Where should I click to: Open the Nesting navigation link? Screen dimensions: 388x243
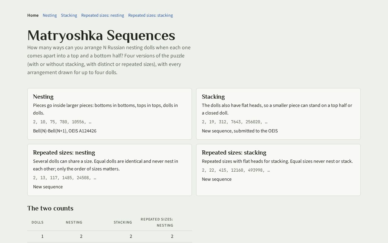[50, 15]
